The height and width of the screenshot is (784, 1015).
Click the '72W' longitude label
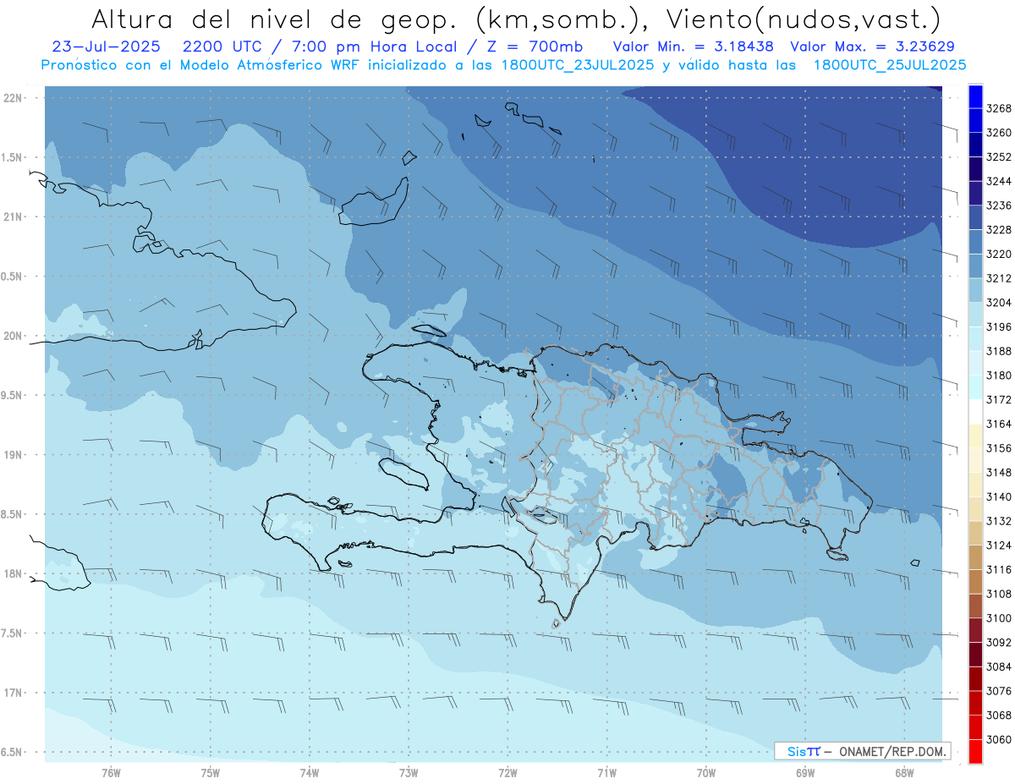click(x=507, y=773)
